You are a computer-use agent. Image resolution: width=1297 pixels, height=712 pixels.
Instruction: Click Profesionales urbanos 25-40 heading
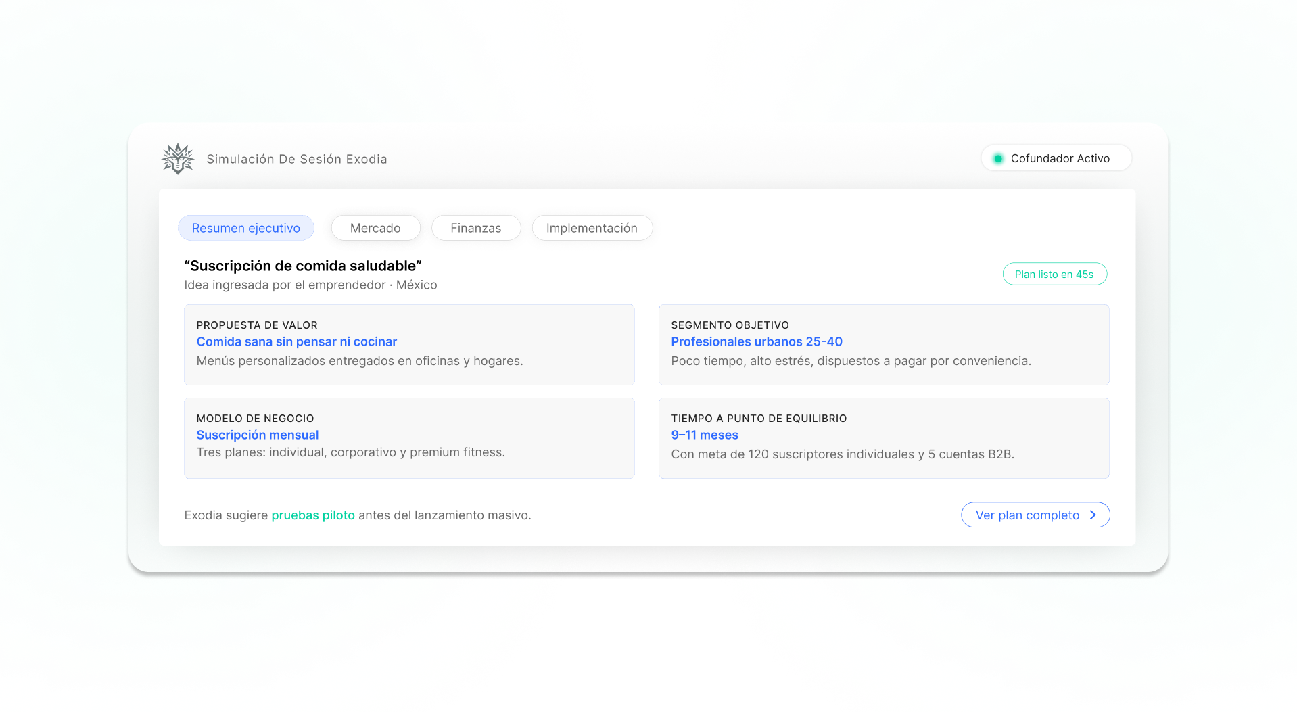coord(756,342)
